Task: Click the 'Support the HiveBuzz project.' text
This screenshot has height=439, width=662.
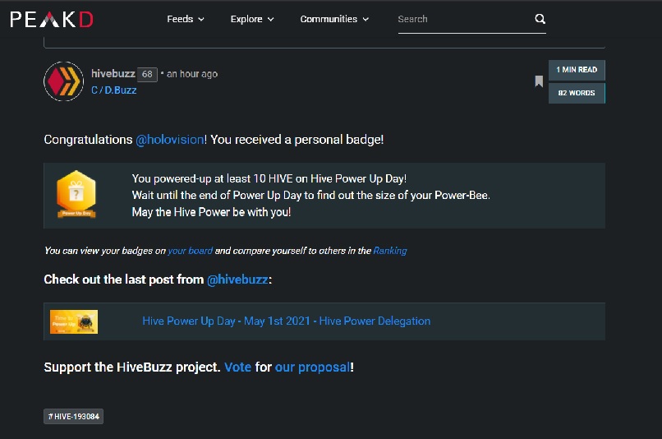Action: pos(132,367)
